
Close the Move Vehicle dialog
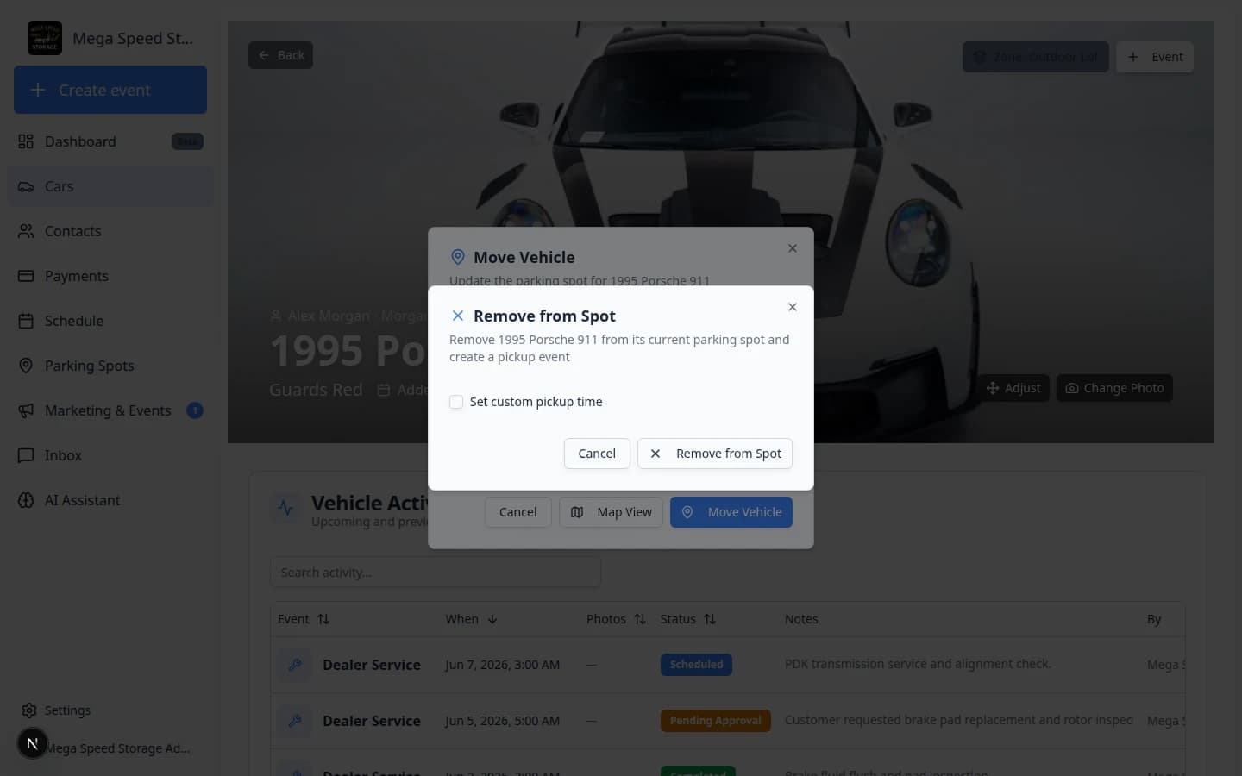793,248
